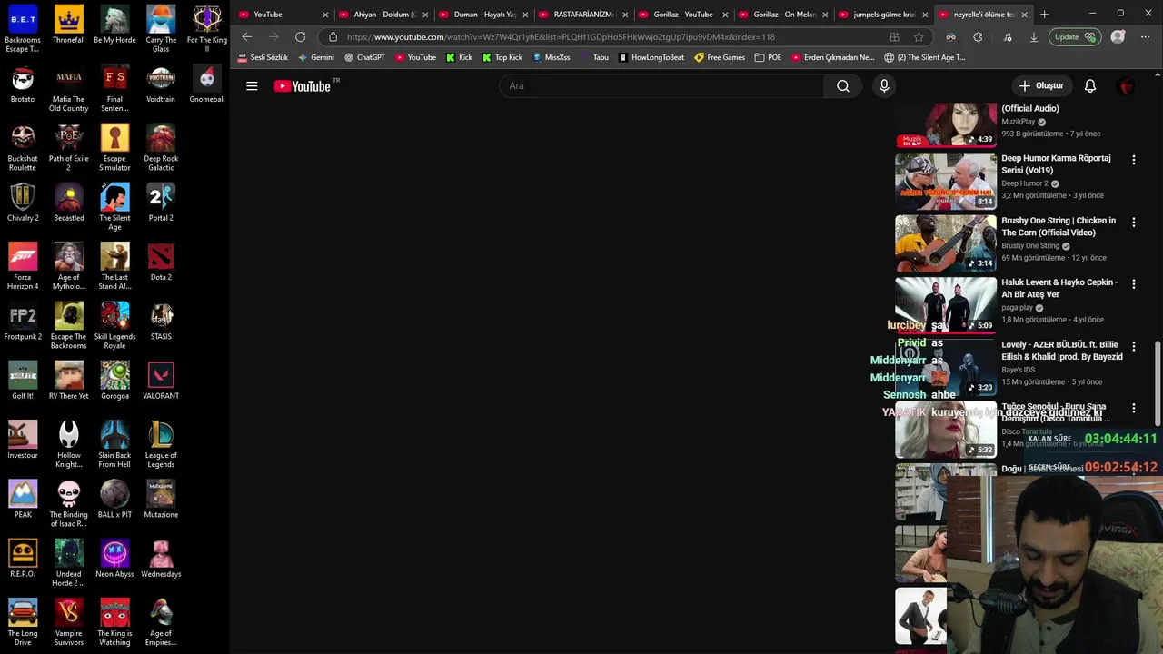Open the YouTube hamburger guide menu
This screenshot has width=1163, height=654.
pyautogui.click(x=252, y=86)
